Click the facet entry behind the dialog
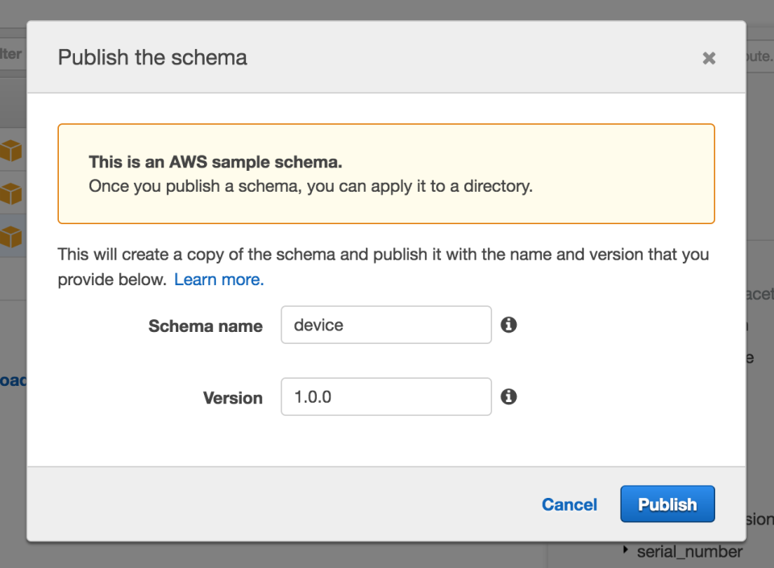This screenshot has height=568, width=774. click(759, 294)
